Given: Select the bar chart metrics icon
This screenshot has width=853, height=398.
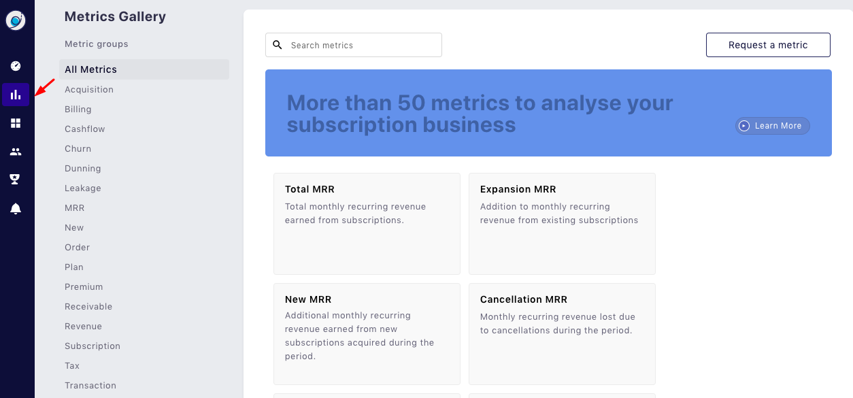Looking at the screenshot, I should coord(16,95).
